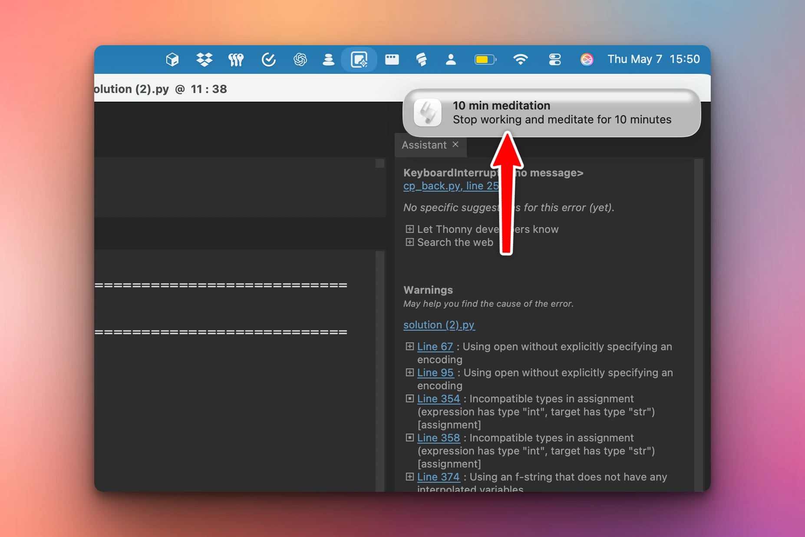The image size is (805, 537).
Task: Open the calendar-style menu bar icon
Action: point(392,60)
